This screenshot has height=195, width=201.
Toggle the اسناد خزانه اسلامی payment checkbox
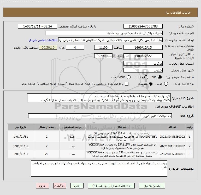(x=127, y=84)
